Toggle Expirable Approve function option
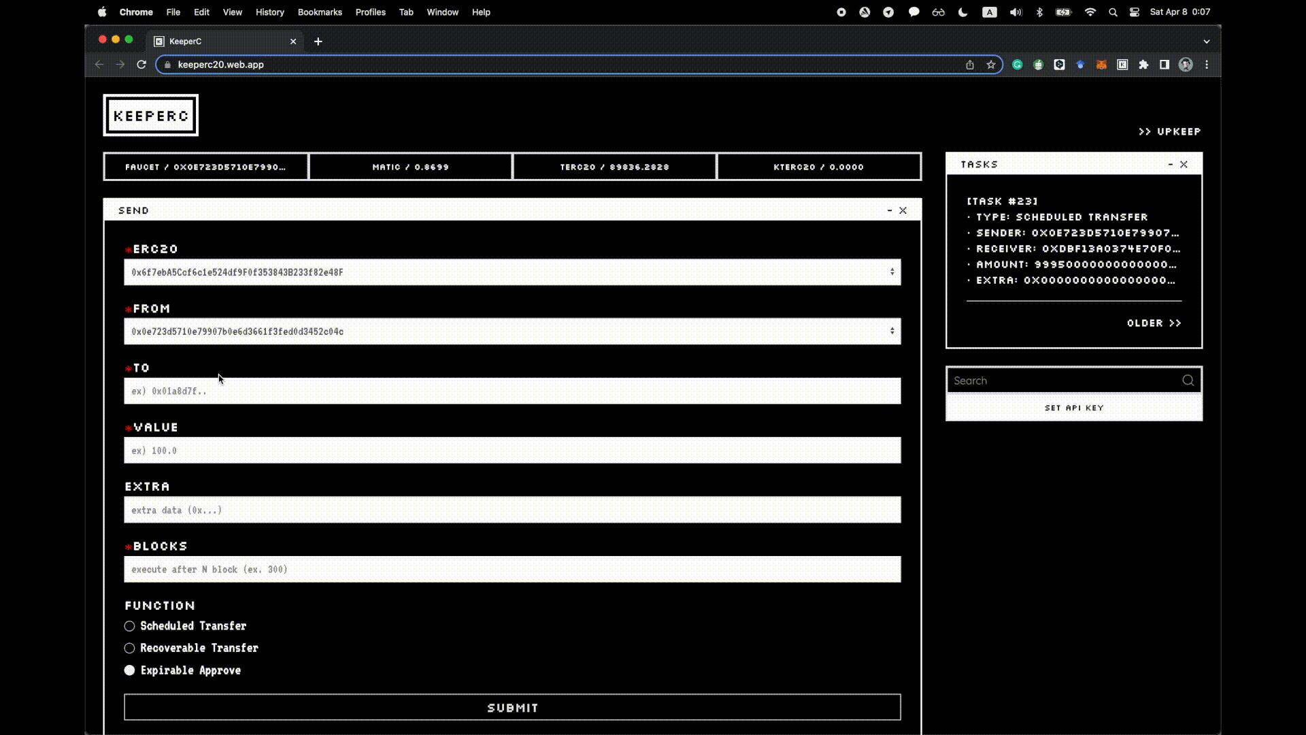 129,670
